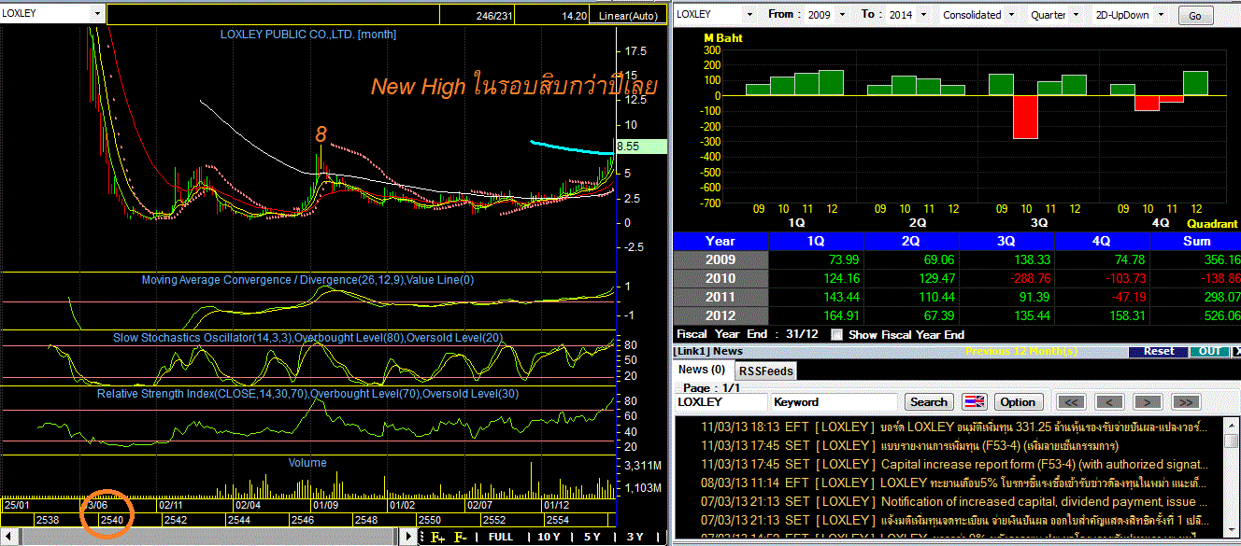Select the 2010 year row header
Screen dimensions: 1241x546
click(720, 278)
